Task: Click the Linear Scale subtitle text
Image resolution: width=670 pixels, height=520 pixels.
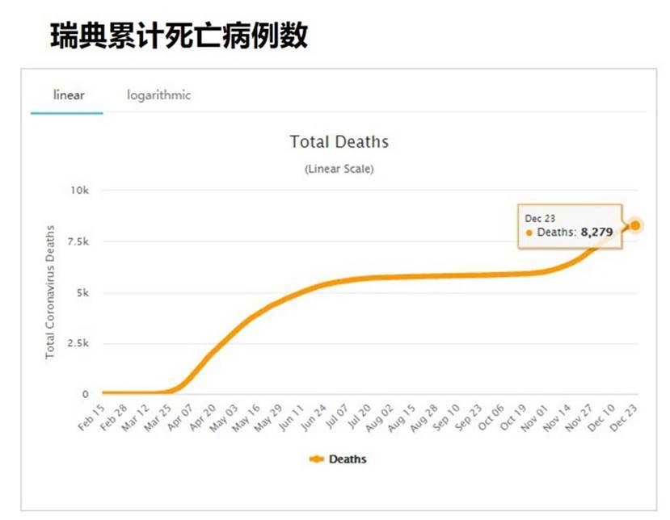Action: tap(339, 169)
